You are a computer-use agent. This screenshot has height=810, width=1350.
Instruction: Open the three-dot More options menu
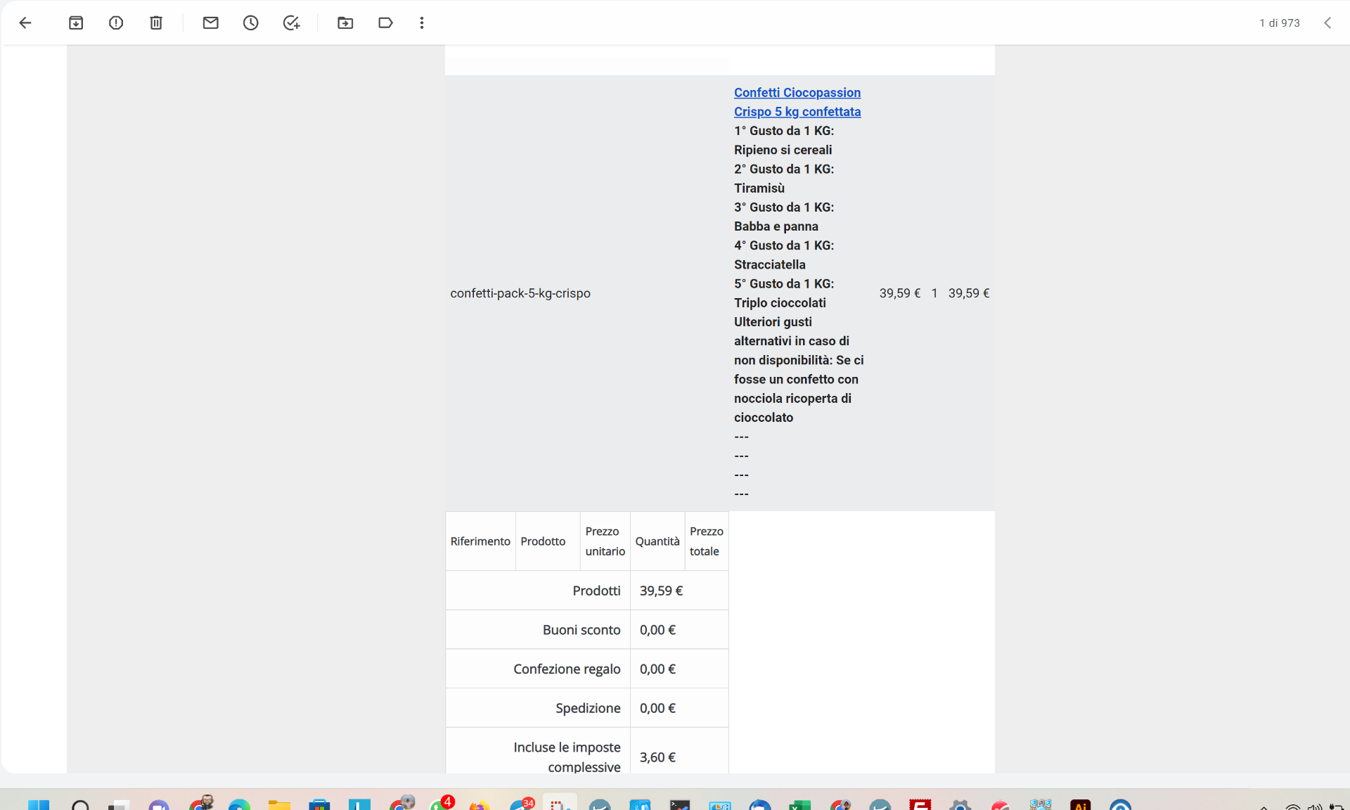422,23
